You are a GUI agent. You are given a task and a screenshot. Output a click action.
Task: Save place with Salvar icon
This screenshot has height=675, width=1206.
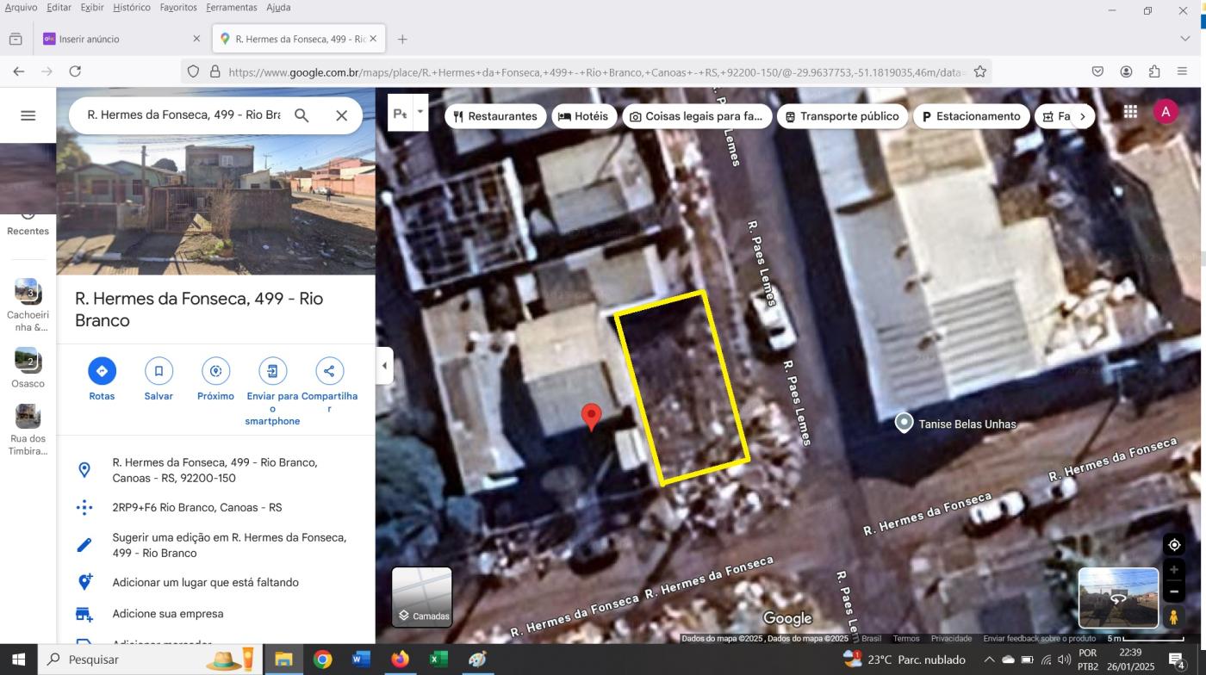[x=159, y=371]
